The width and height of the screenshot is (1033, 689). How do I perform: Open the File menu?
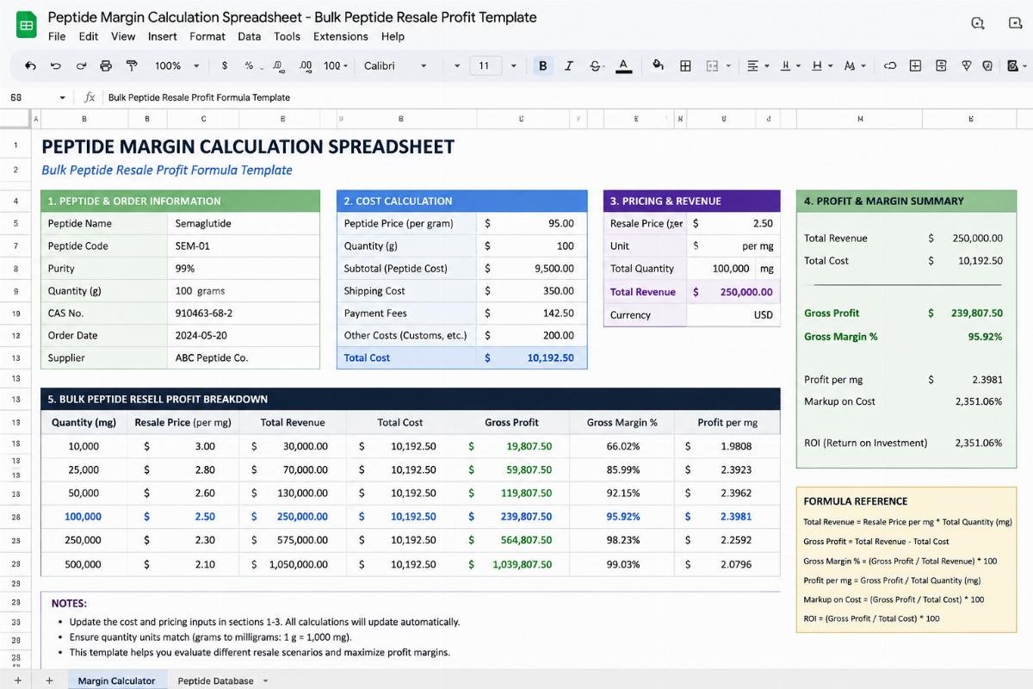57,36
